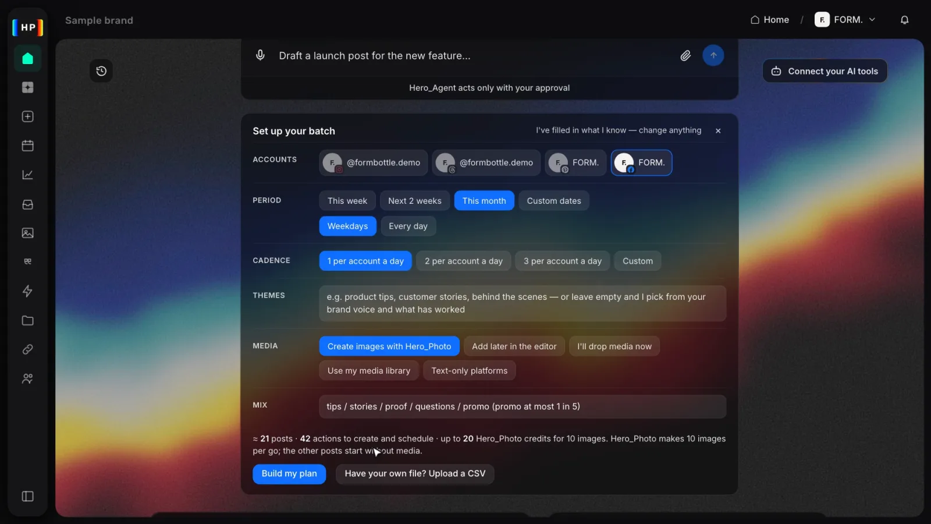This screenshot has height=524, width=931.
Task: Toggle the Instagram @formbottle.demo account
Action: [373, 162]
